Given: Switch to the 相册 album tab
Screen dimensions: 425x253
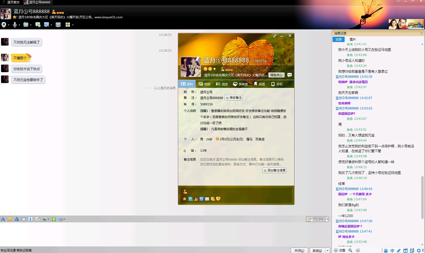Looking at the screenshot, I should point(205,84).
